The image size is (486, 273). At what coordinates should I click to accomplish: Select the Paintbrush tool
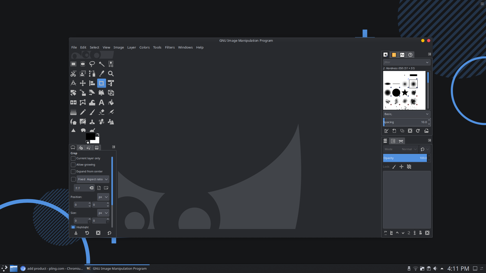click(x=92, y=112)
